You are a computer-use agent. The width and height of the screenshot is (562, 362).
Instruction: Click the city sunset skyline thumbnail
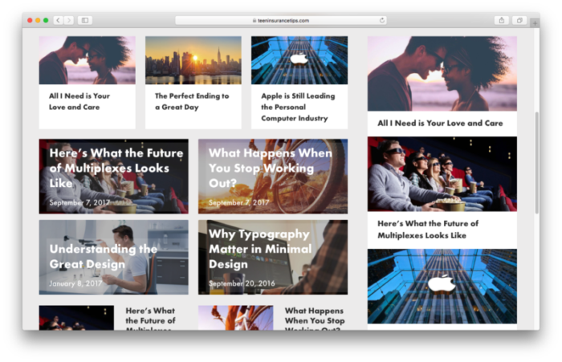tap(193, 60)
